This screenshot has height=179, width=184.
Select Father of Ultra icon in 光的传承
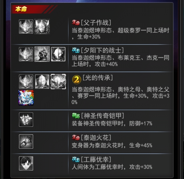(x=58, y=82)
